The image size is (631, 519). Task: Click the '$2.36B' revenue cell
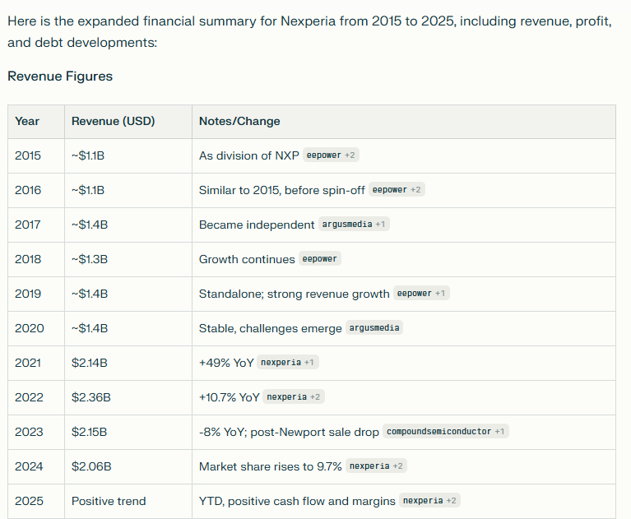[91, 397]
